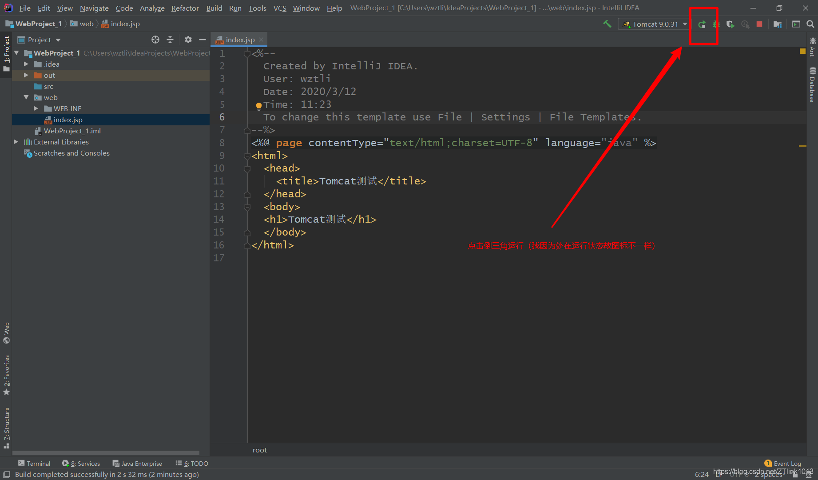Click the locate-file crosshair icon in Project panel
The width and height of the screenshot is (818, 480).
coord(155,40)
